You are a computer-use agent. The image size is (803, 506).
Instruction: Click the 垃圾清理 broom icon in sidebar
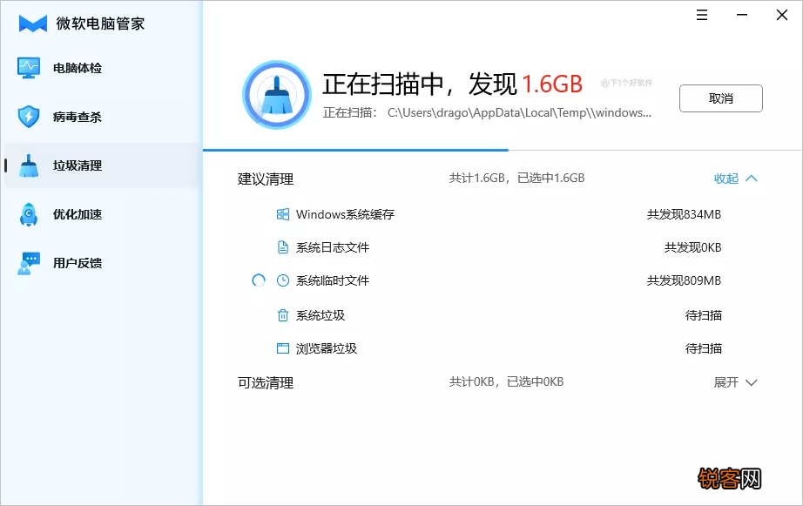point(28,165)
